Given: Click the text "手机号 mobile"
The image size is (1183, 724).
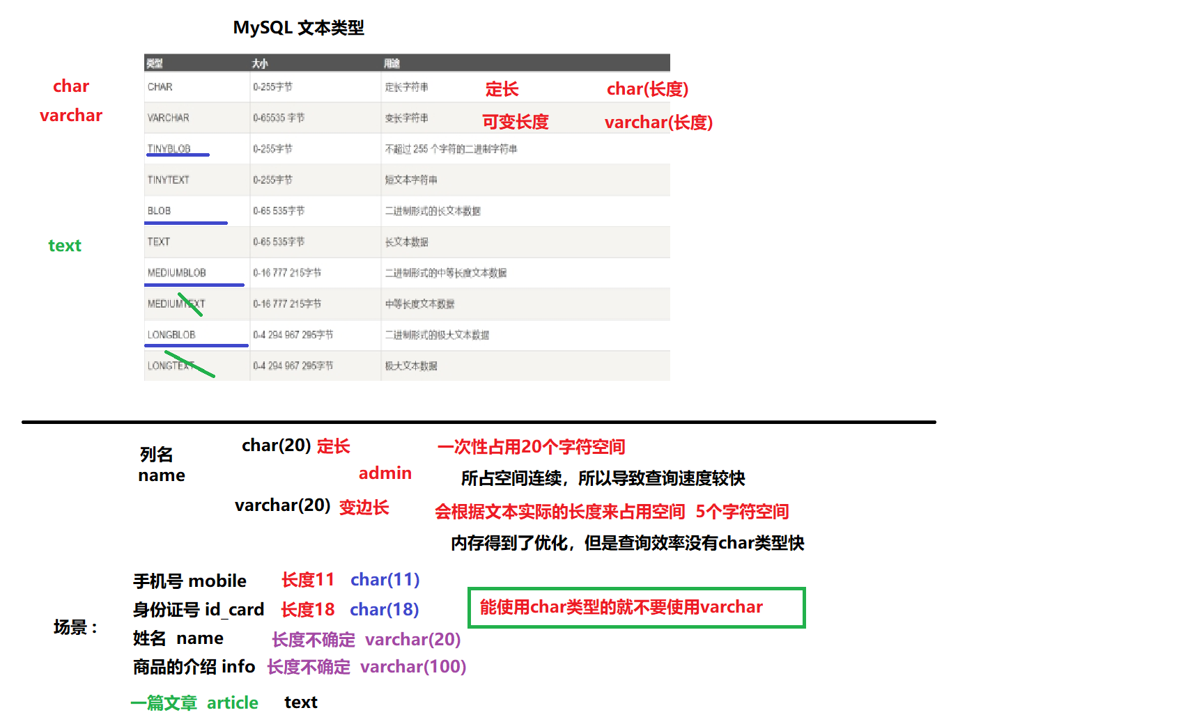Looking at the screenshot, I should pos(190,581).
